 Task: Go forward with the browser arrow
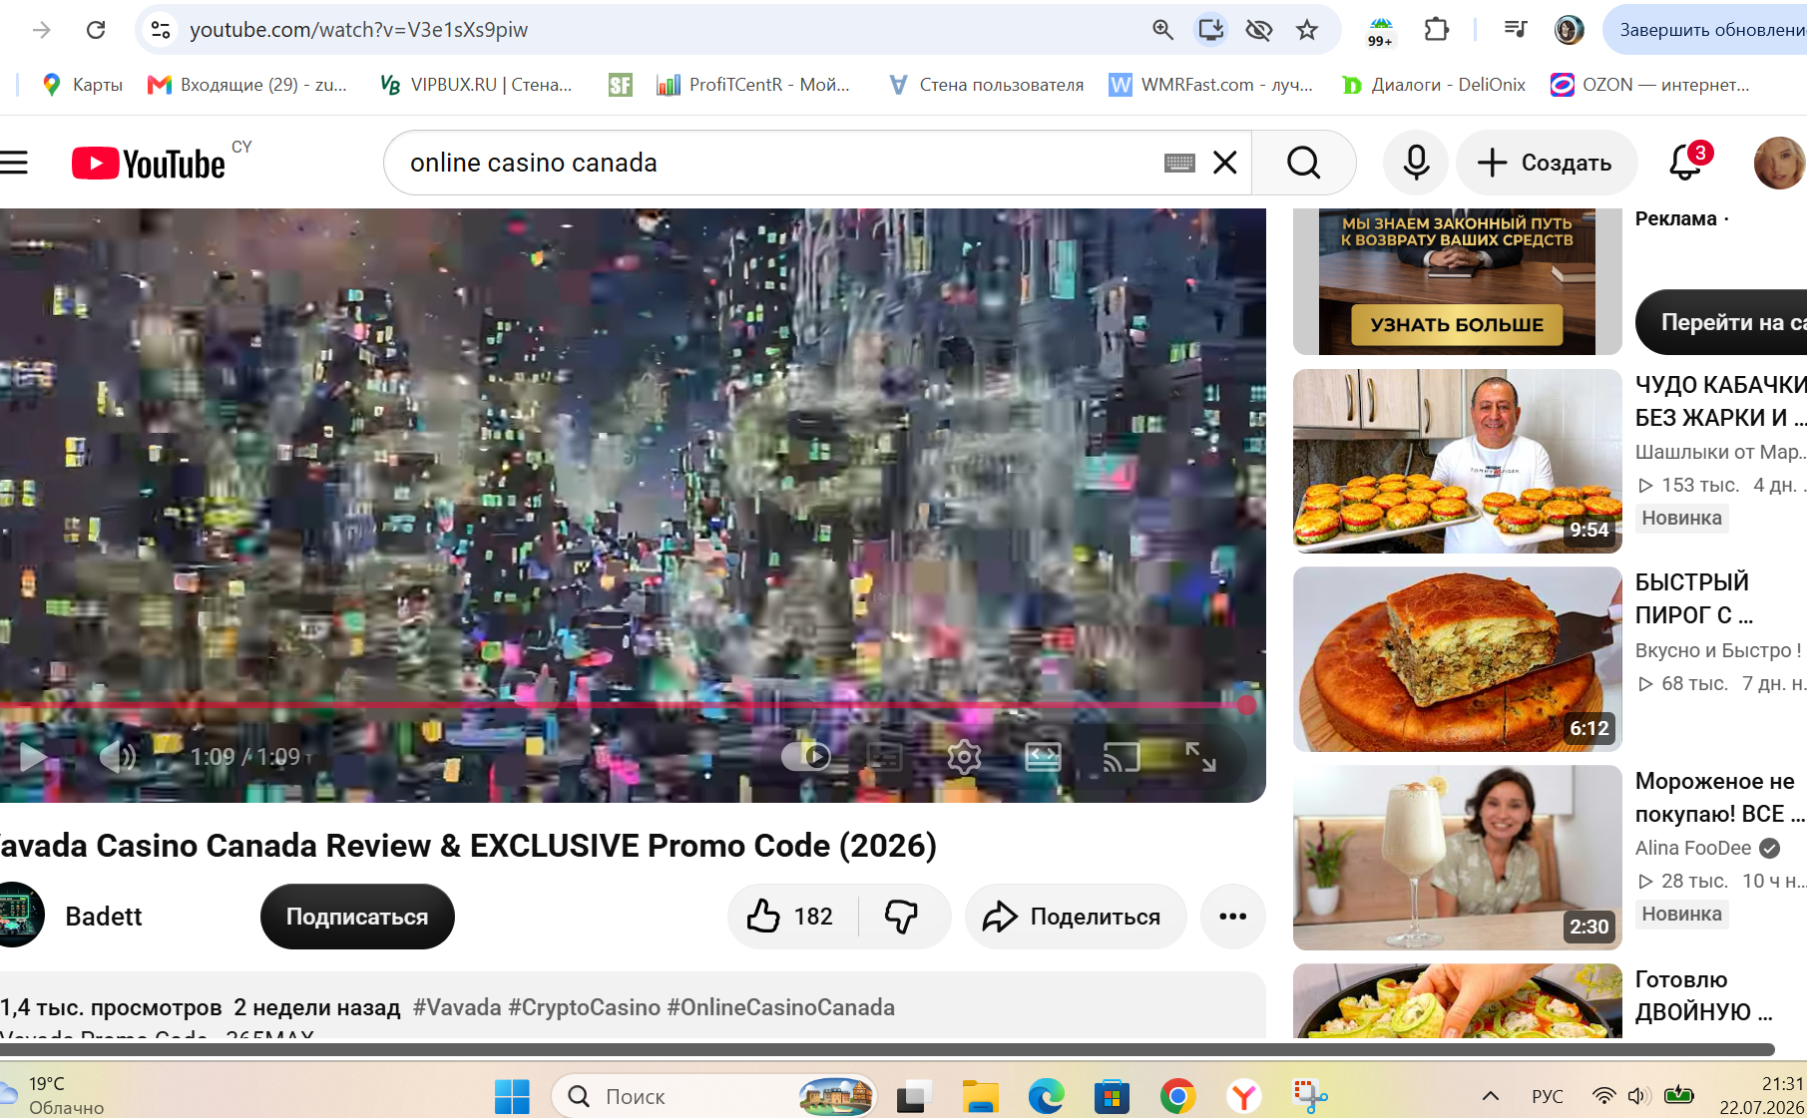pyautogui.click(x=42, y=30)
